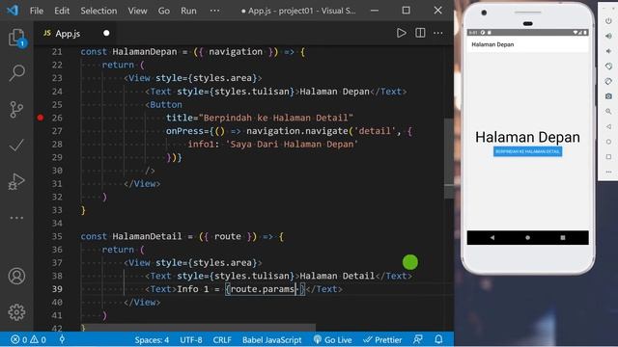The height and width of the screenshot is (347, 618).
Task: Place cursor on route.params in line 39
Action: click(x=263, y=289)
